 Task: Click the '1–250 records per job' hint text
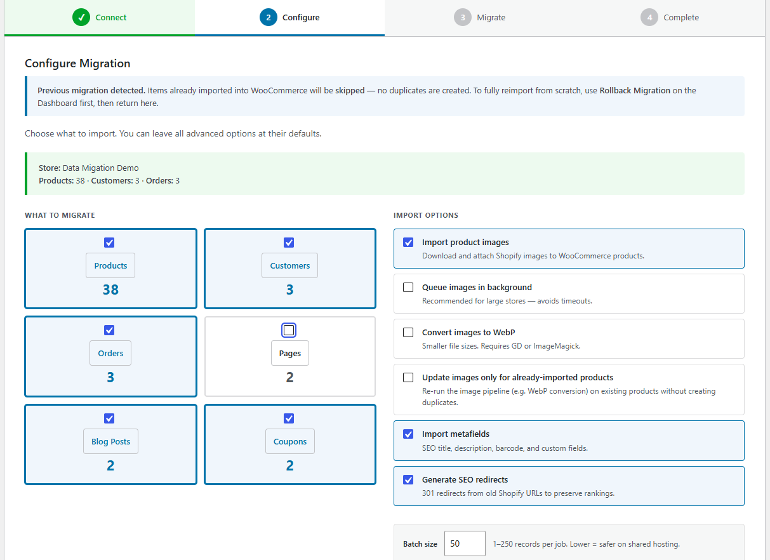(x=586, y=544)
